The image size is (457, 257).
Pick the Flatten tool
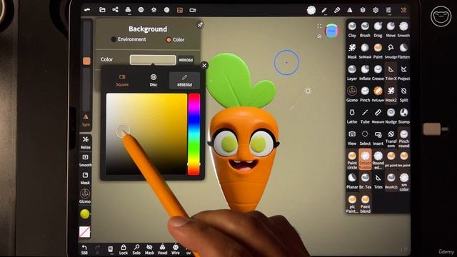coord(403,51)
